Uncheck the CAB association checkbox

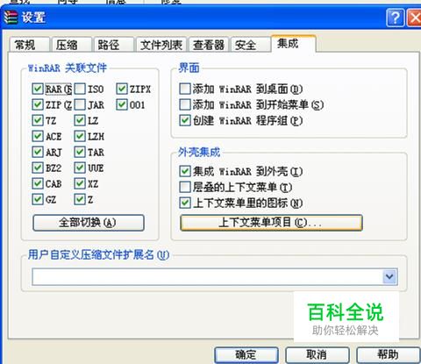pos(38,183)
